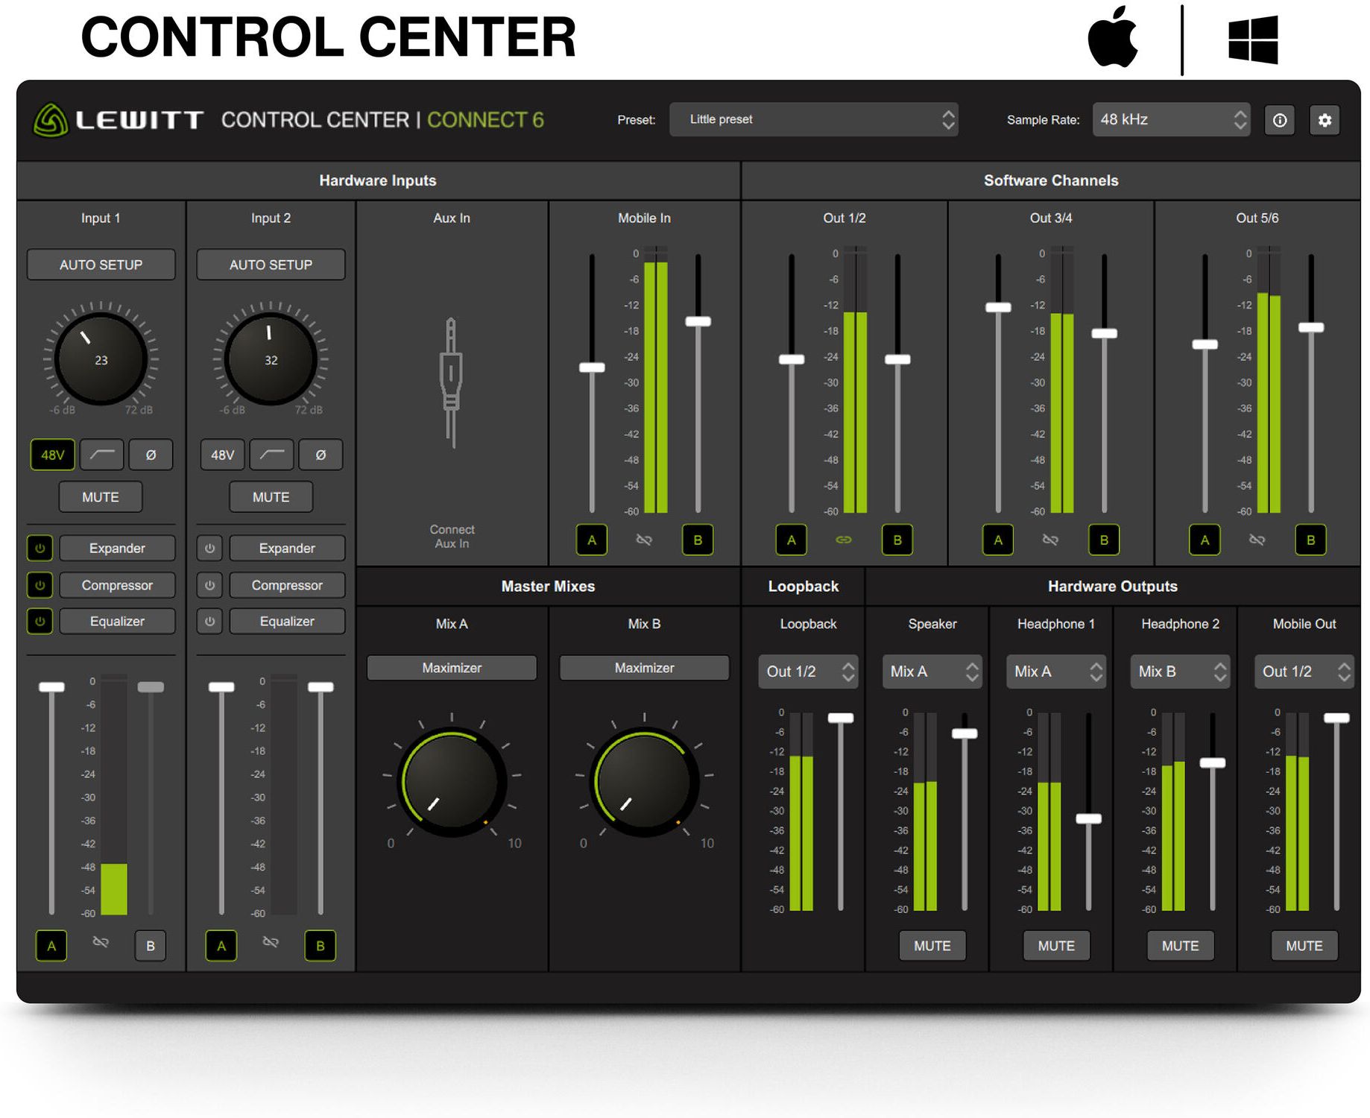Toggle the Input 1 Expander power icon
This screenshot has width=1370, height=1118.
coord(40,548)
